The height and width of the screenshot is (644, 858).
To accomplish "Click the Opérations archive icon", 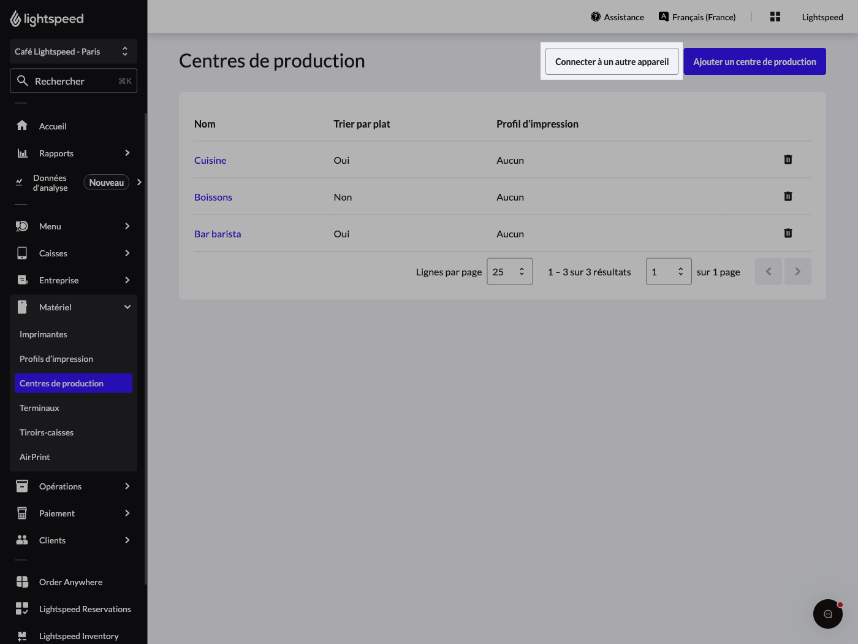I will pyautogui.click(x=22, y=486).
